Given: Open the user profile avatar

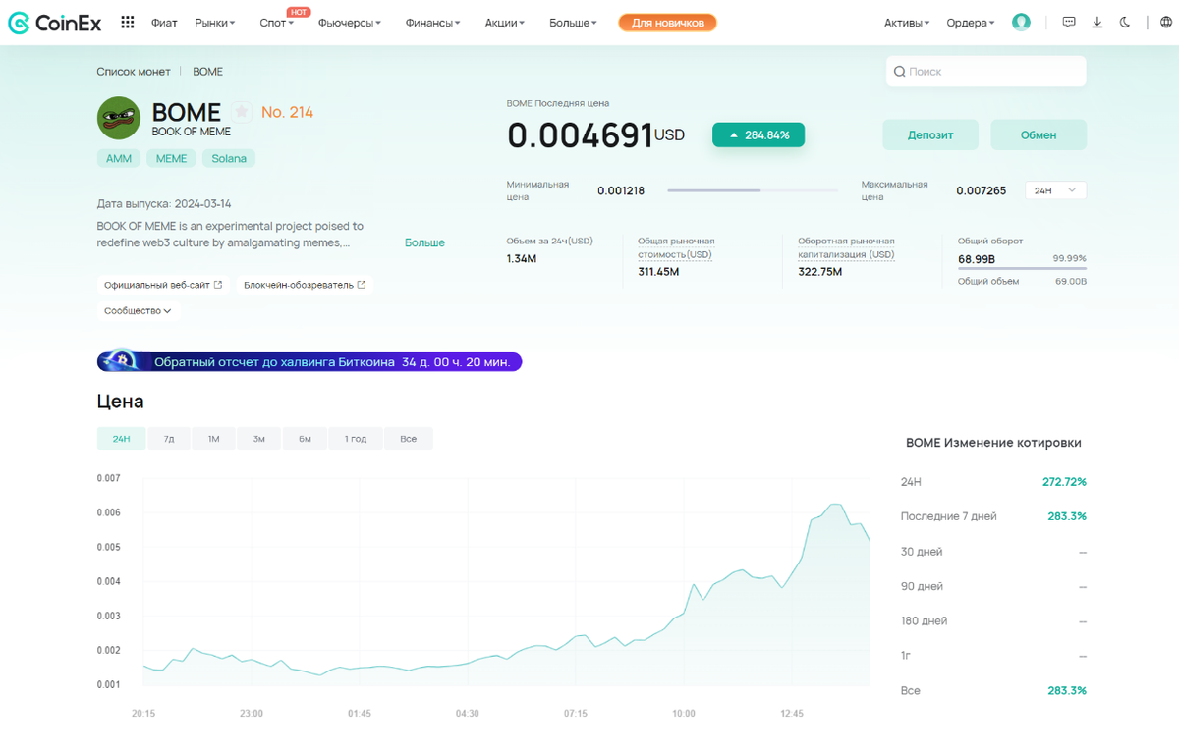Looking at the screenshot, I should coord(1021,23).
